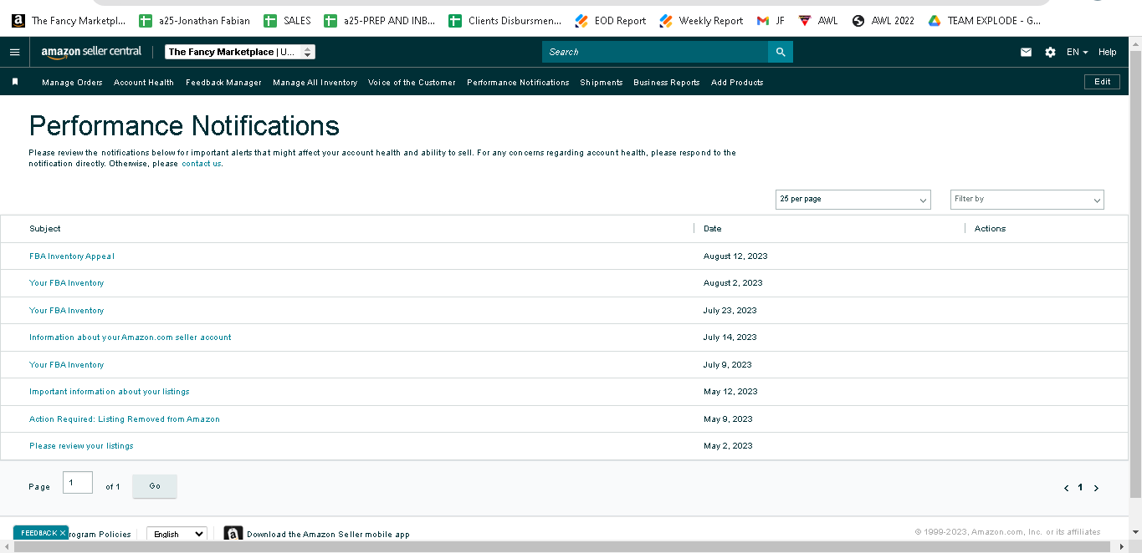Screen dimensions: 1142x553
Task: Open Performance Notifications menu item
Action: click(518, 83)
